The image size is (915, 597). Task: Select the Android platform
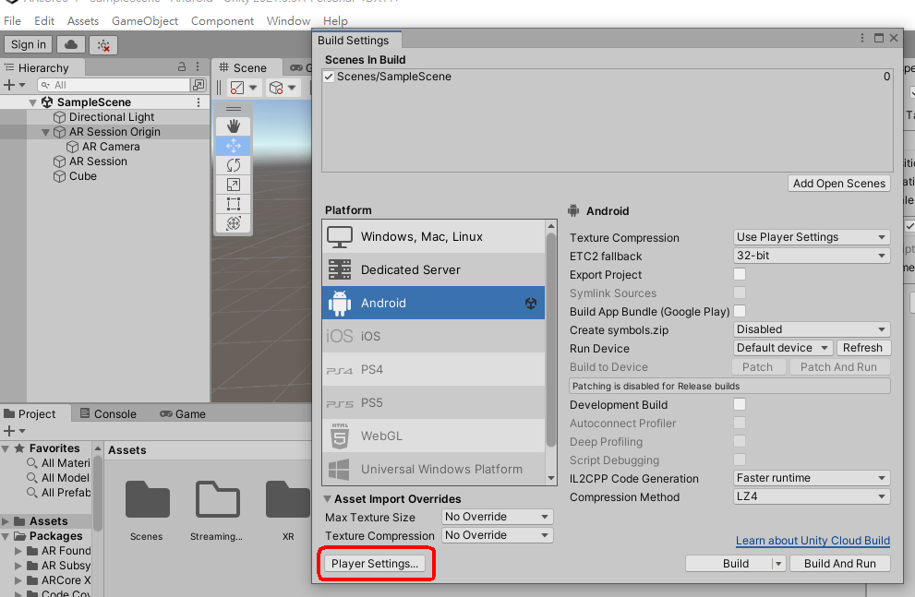[434, 304]
